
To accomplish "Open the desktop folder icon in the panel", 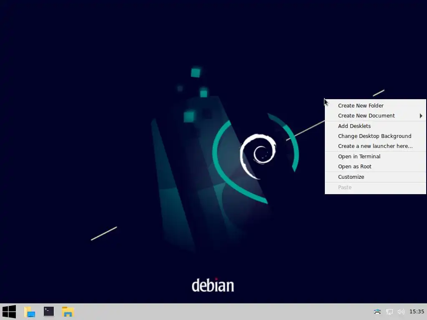I will coord(30,312).
